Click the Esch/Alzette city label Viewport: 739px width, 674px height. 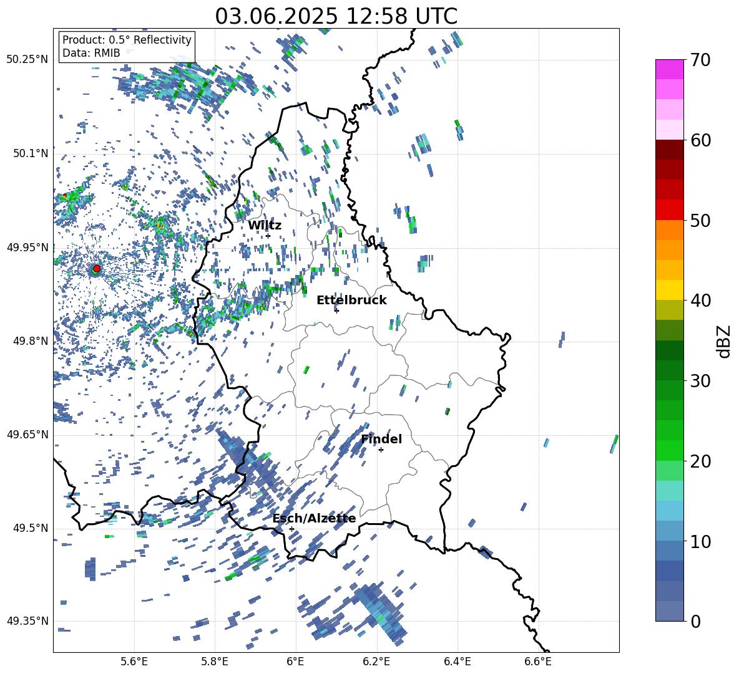[314, 518]
